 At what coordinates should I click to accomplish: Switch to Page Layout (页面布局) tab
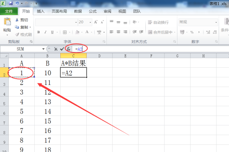[x=59, y=11]
